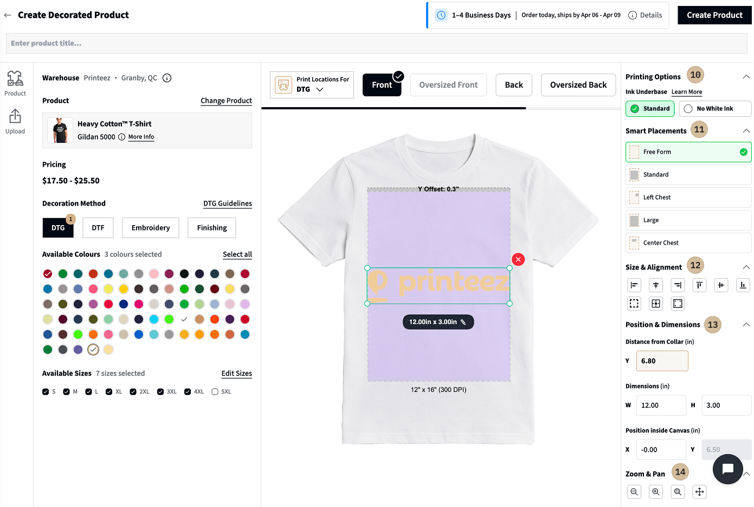Pick Left Chest smart placement

688,197
